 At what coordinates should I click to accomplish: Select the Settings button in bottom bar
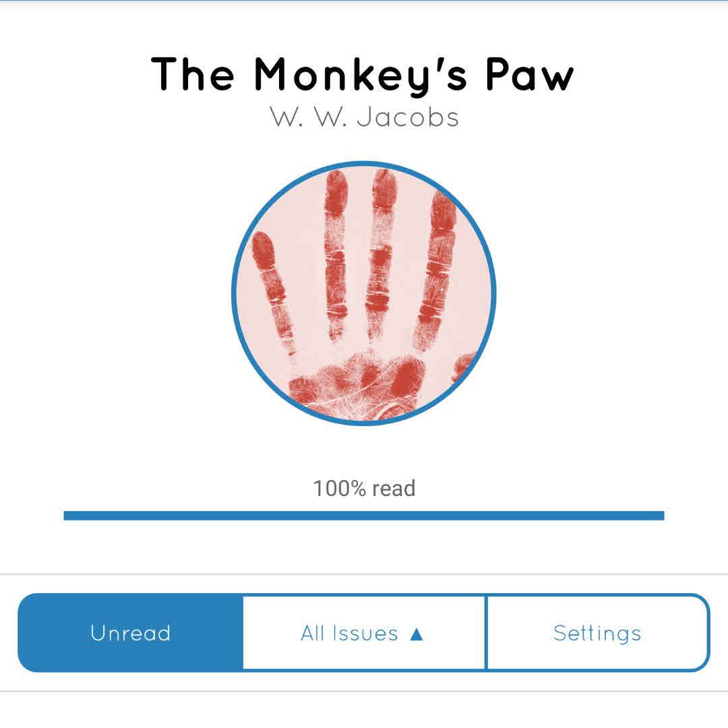(x=597, y=632)
